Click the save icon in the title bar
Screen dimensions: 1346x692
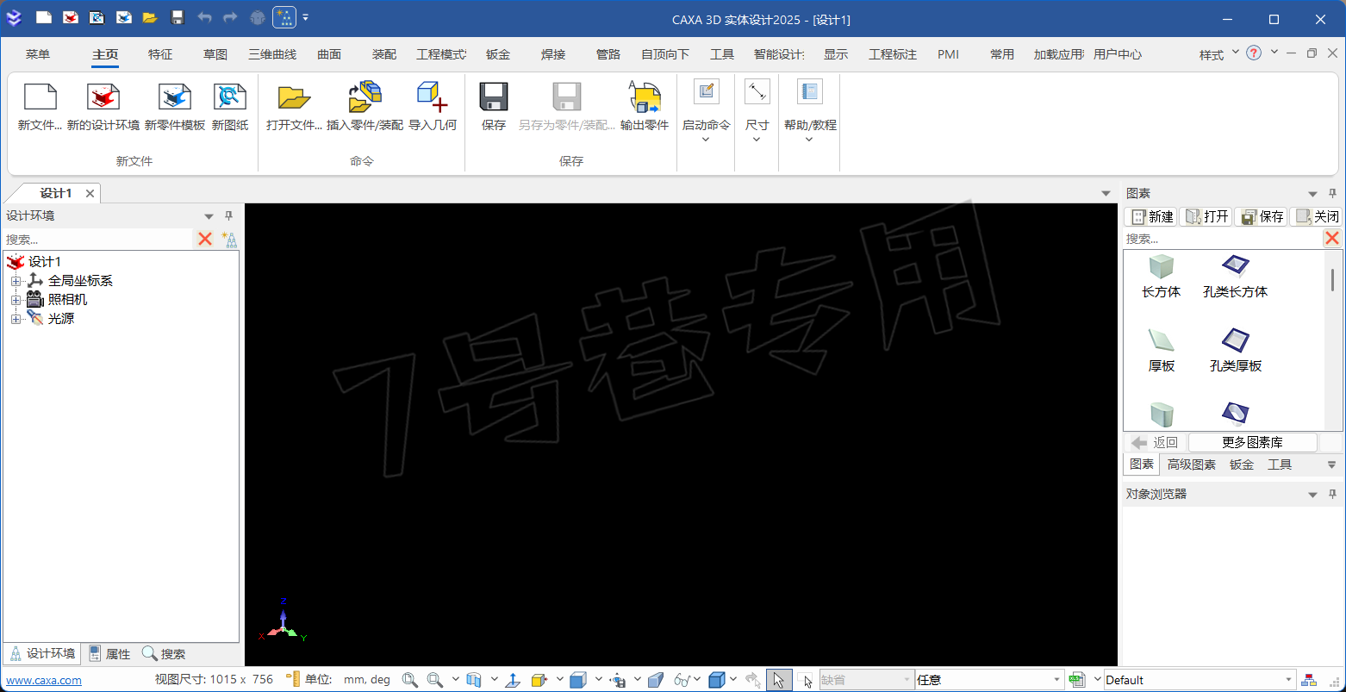click(178, 17)
